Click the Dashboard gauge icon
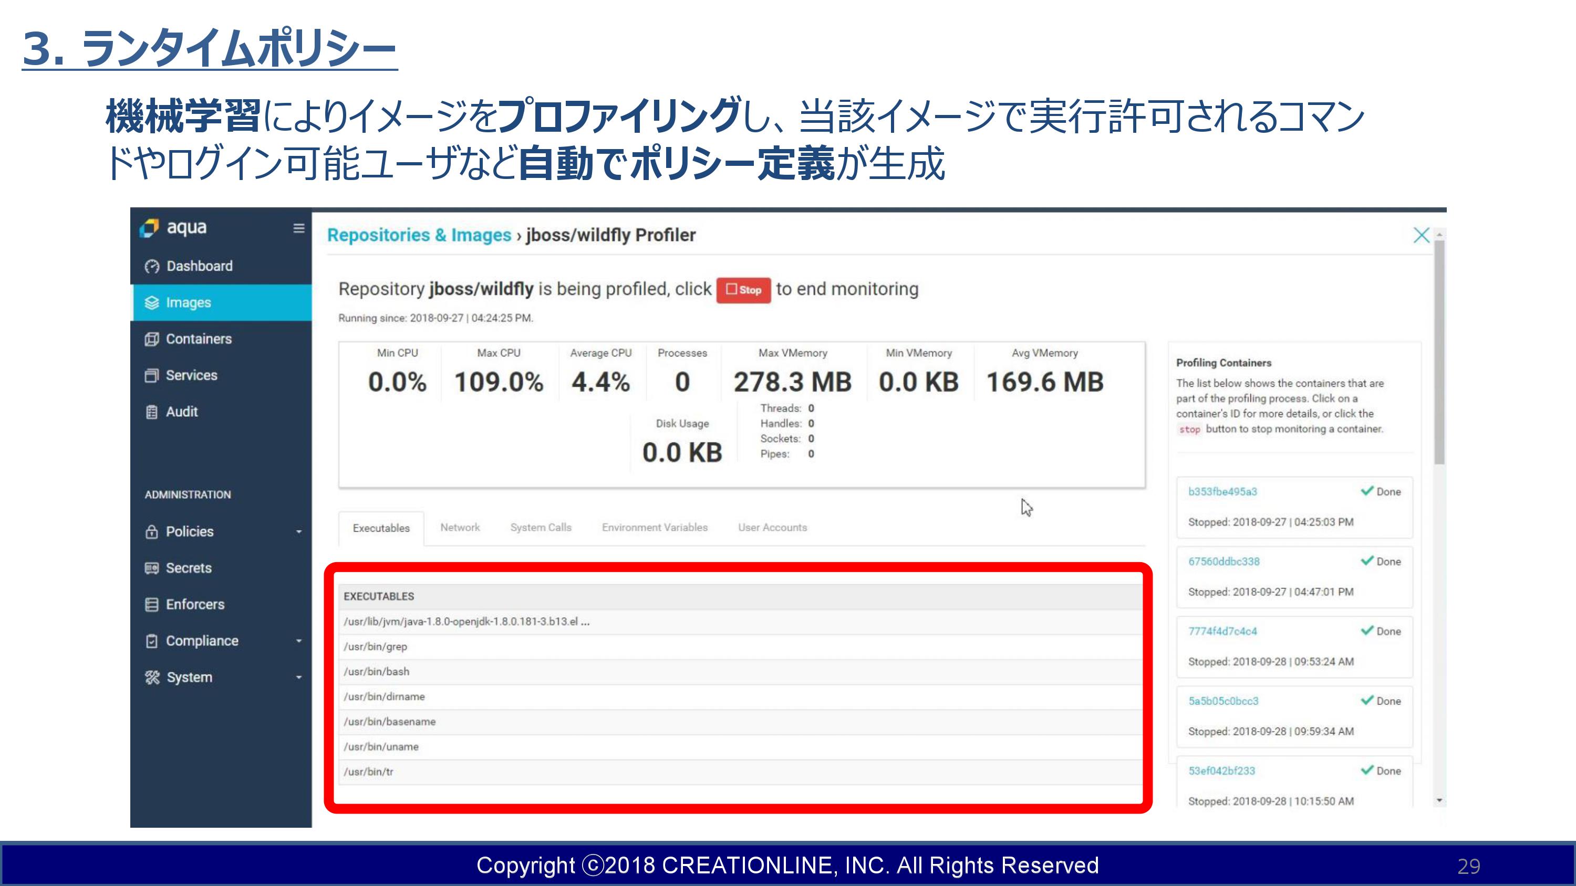Screen dimensions: 1576x886 tap(152, 267)
